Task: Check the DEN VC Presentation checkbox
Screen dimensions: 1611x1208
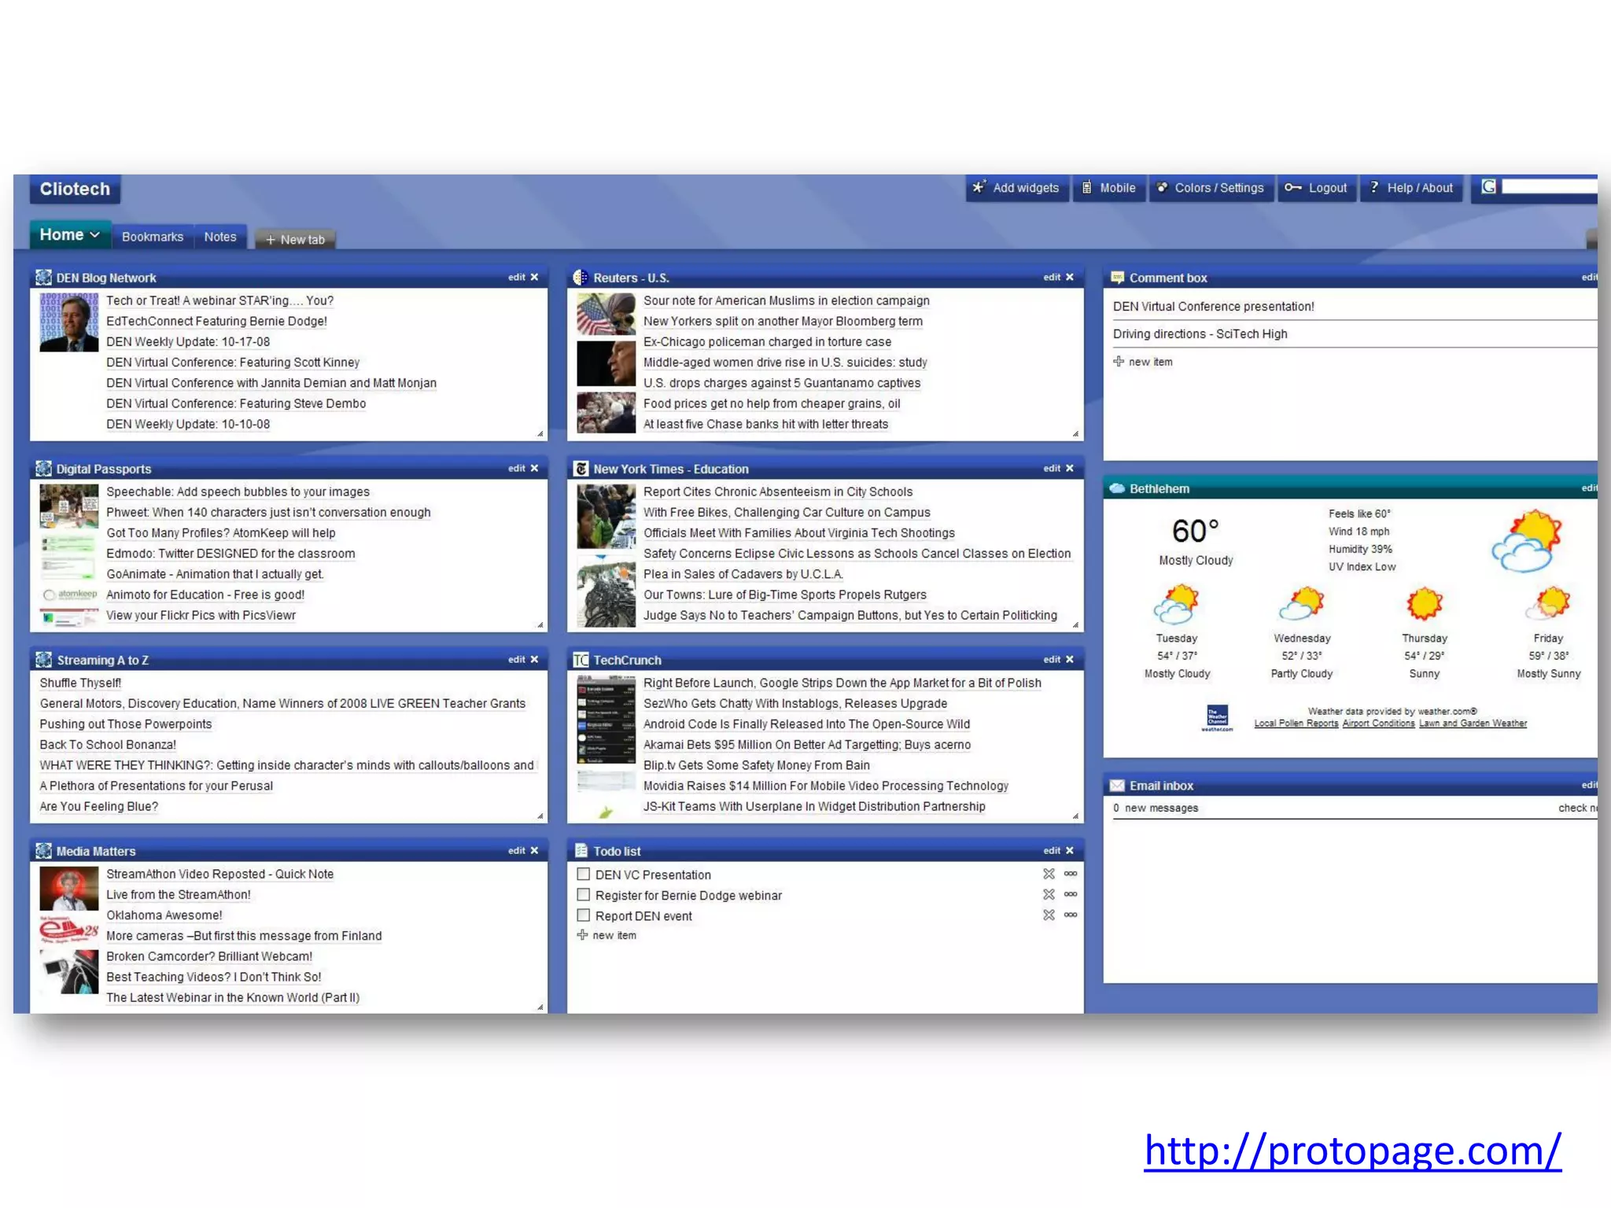Action: pos(584,874)
